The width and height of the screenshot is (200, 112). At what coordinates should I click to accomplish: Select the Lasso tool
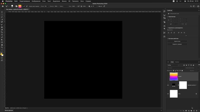pyautogui.click(x=2, y=17)
